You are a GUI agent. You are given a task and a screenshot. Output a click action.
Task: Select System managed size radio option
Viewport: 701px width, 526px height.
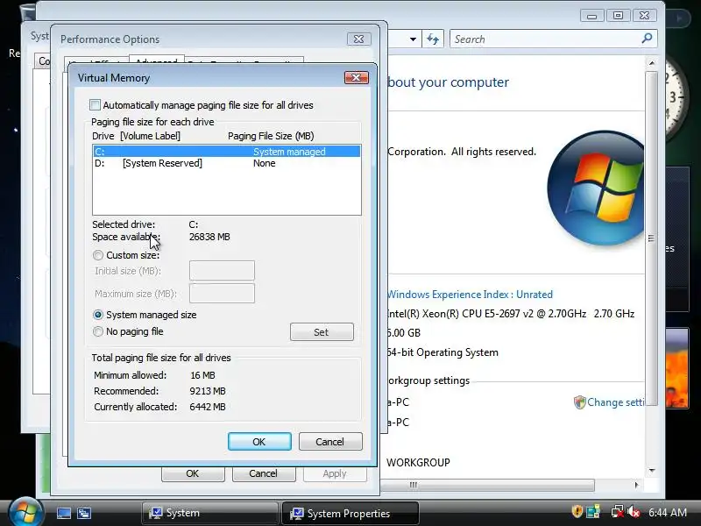pos(98,315)
